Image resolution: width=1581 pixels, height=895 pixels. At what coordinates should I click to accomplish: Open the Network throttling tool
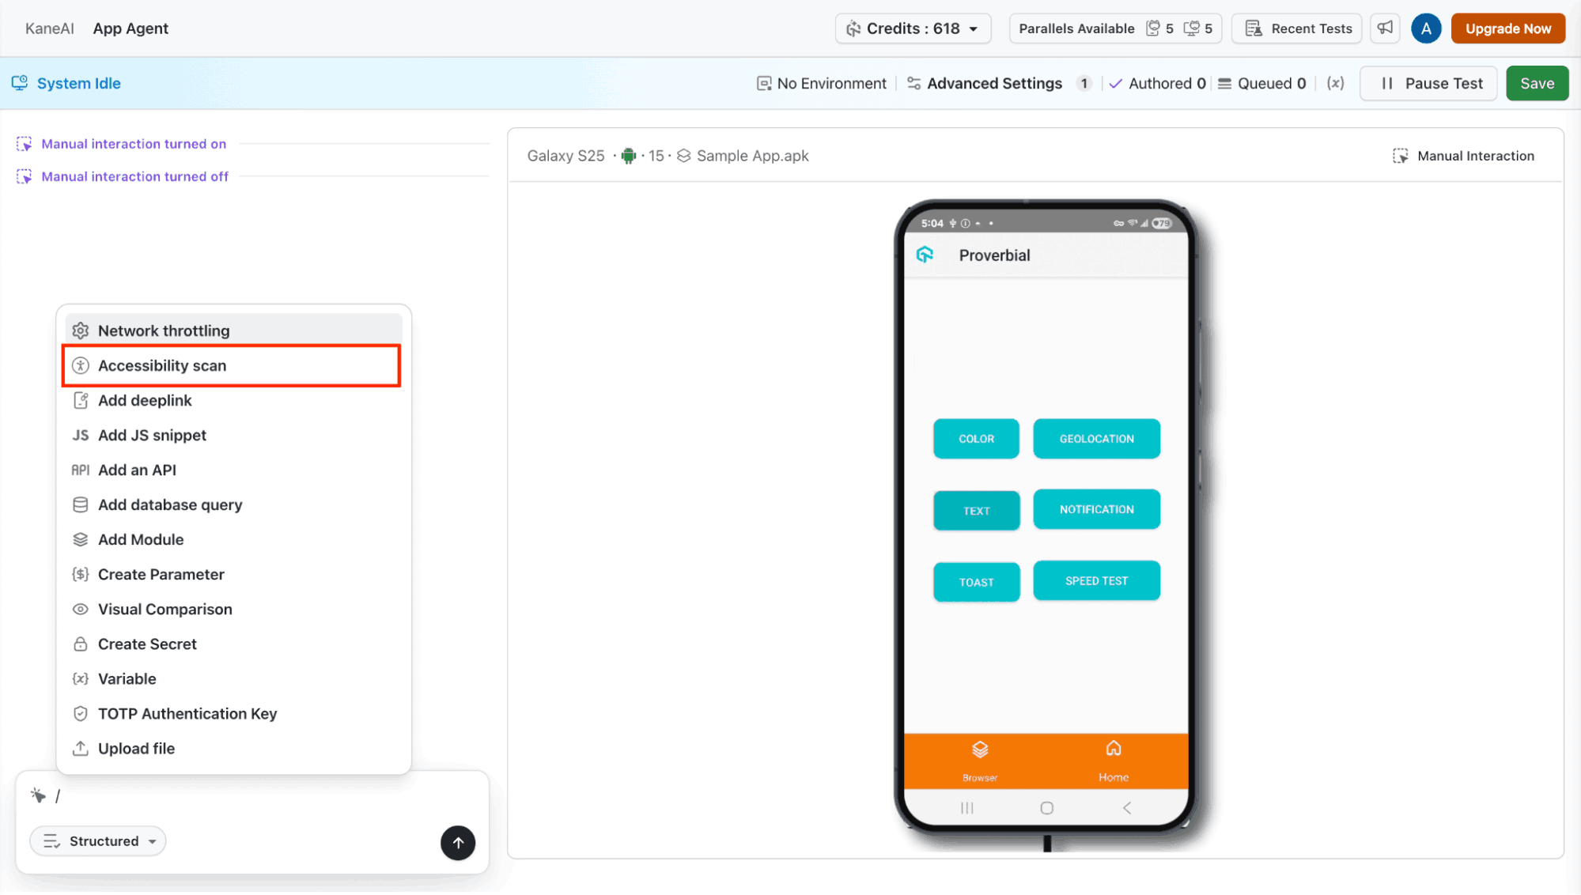tap(163, 330)
